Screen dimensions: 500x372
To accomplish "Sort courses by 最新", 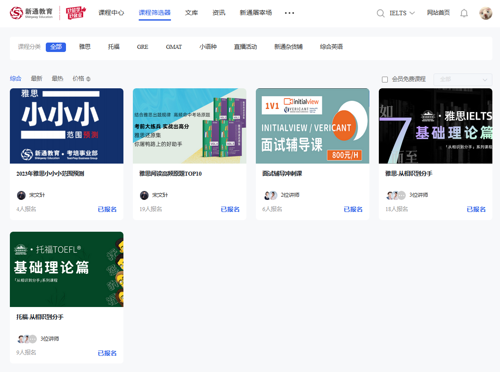I will (37, 79).
